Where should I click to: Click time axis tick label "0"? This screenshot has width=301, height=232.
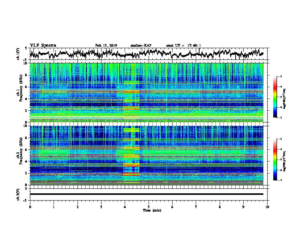coord(30,207)
